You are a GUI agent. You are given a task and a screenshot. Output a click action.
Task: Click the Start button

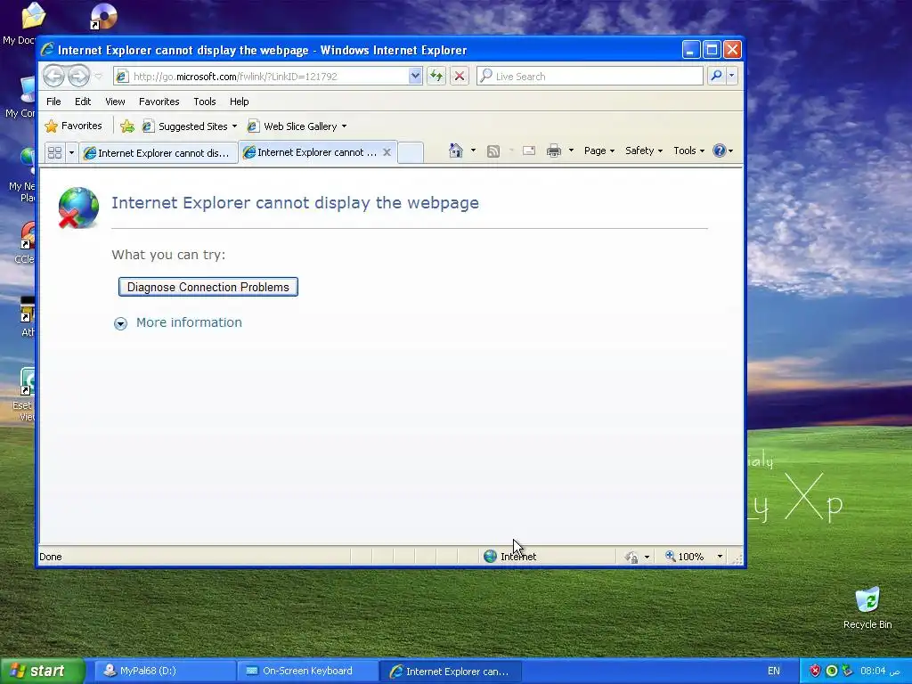click(42, 671)
